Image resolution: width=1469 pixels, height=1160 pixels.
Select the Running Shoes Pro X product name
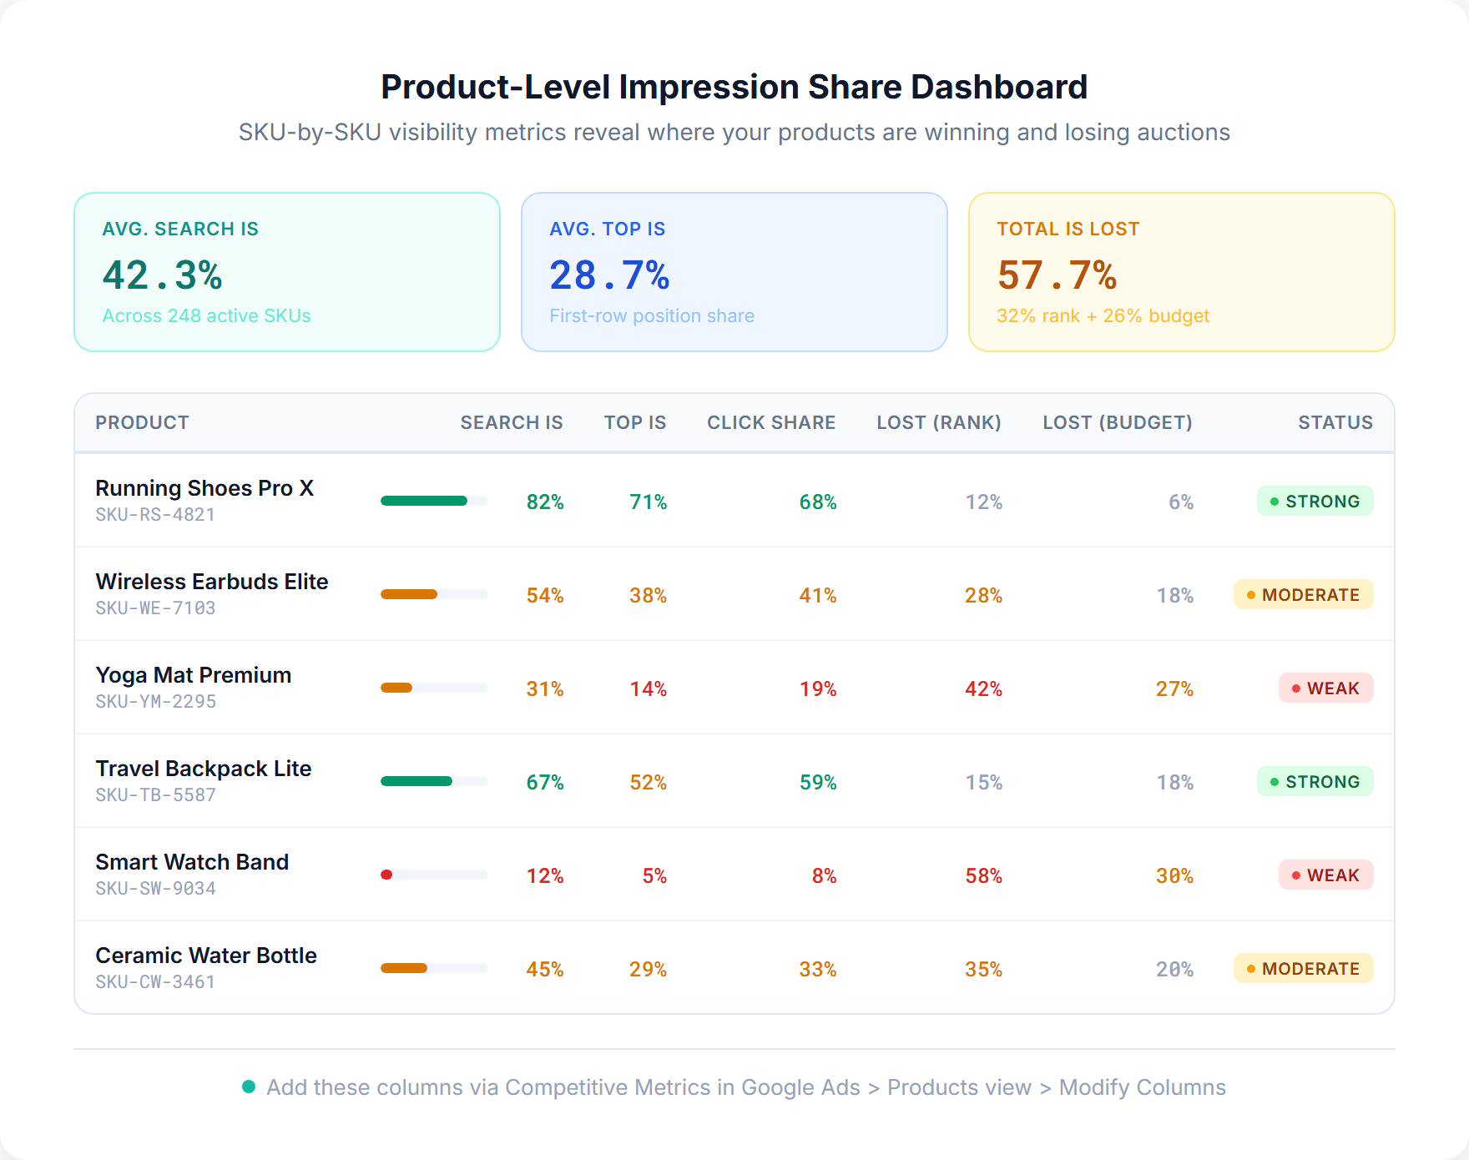point(205,488)
